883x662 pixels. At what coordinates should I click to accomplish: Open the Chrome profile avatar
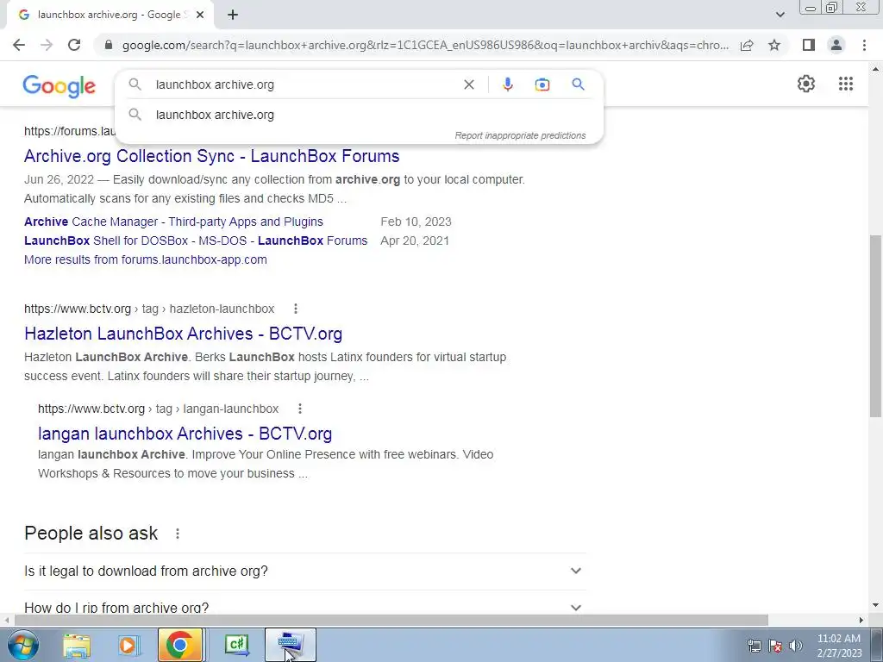836,45
